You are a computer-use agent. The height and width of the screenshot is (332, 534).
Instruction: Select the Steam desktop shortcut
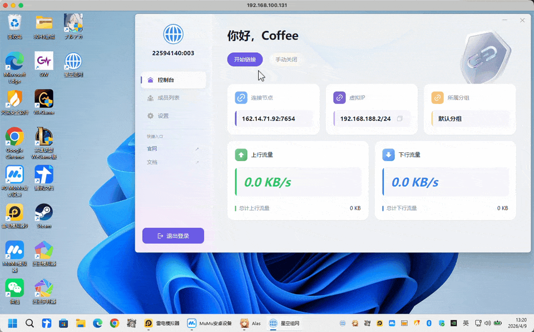[x=44, y=216]
